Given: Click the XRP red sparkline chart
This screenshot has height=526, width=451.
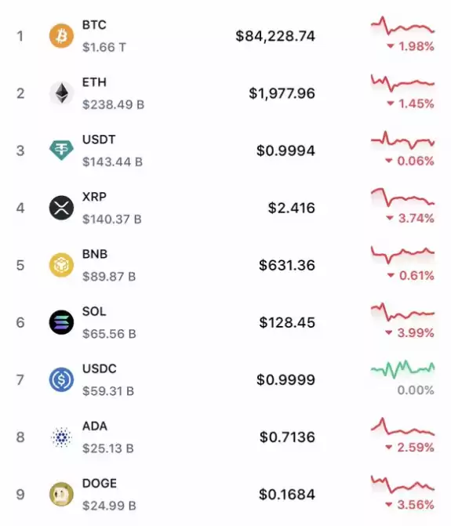Looking at the screenshot, I should click(402, 198).
